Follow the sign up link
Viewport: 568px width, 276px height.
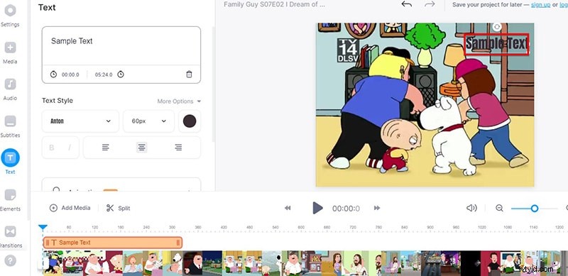coord(540,5)
